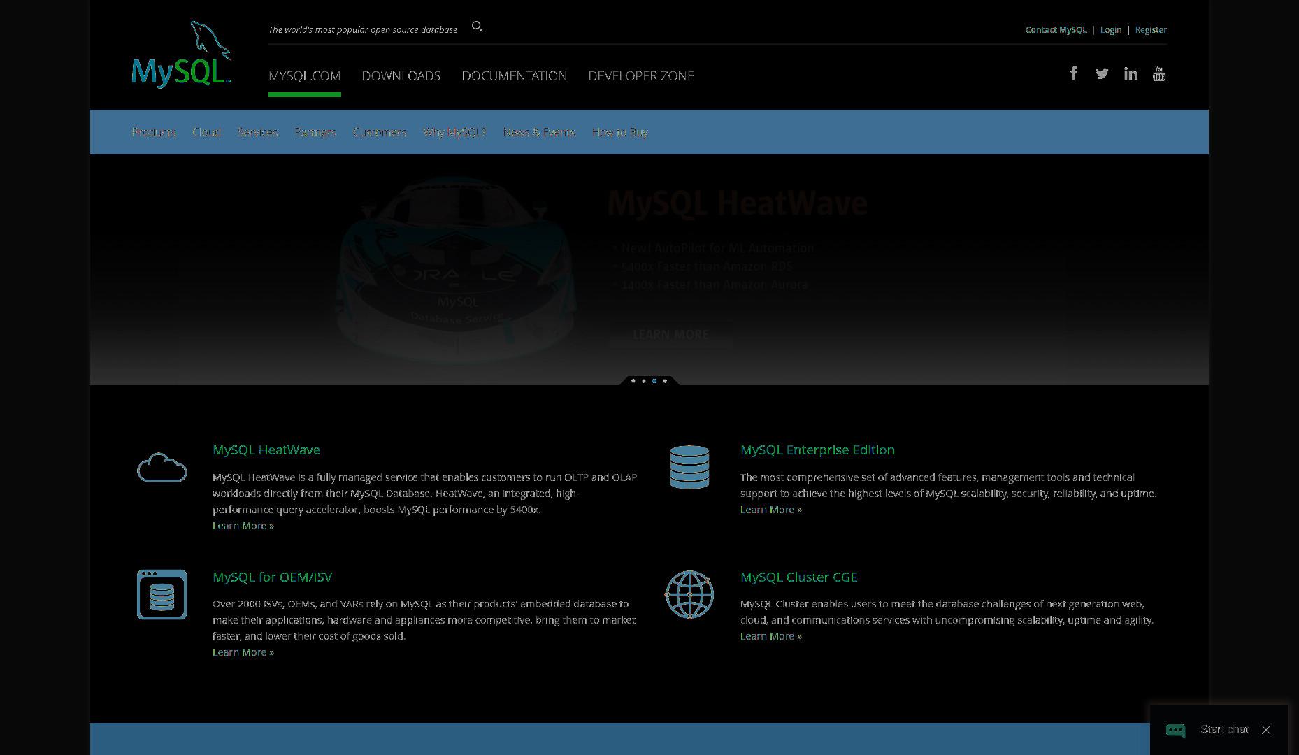Open the MySQL Cluster CGE heading link

(x=798, y=577)
